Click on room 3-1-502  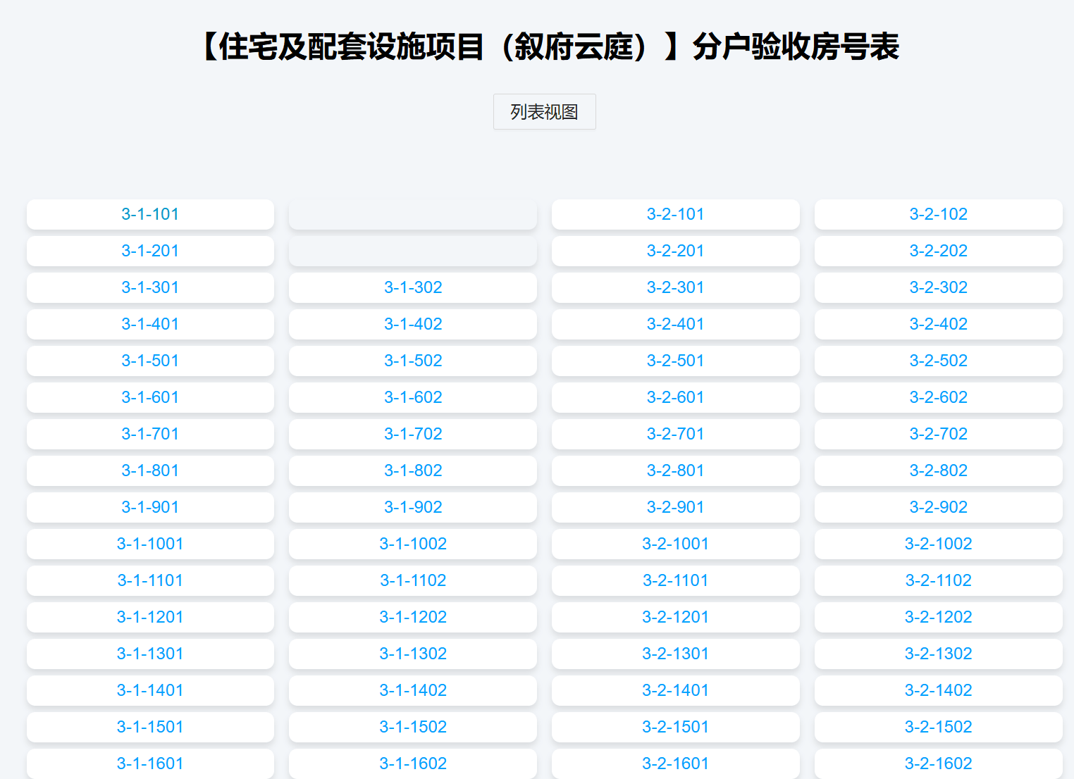click(x=413, y=361)
